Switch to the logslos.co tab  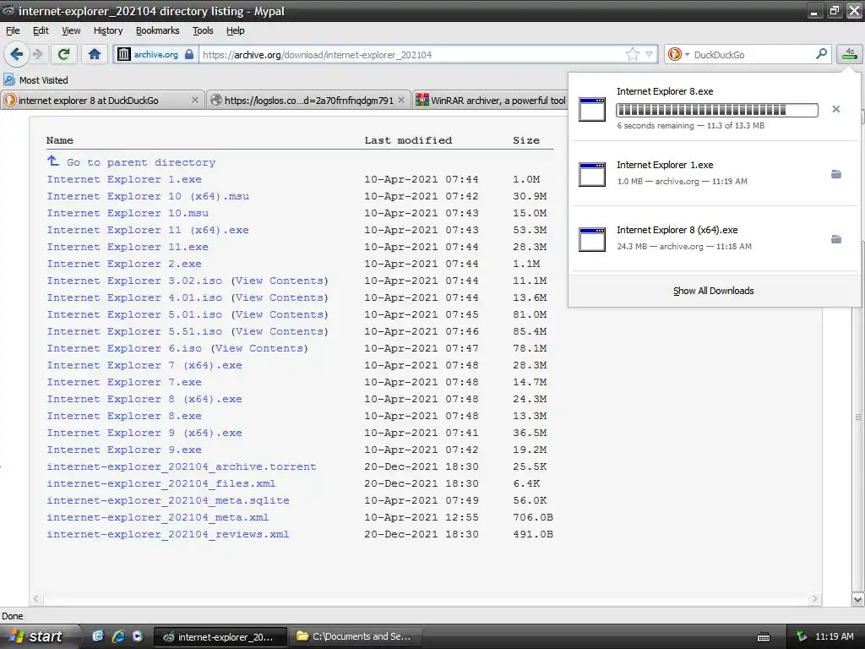point(308,100)
